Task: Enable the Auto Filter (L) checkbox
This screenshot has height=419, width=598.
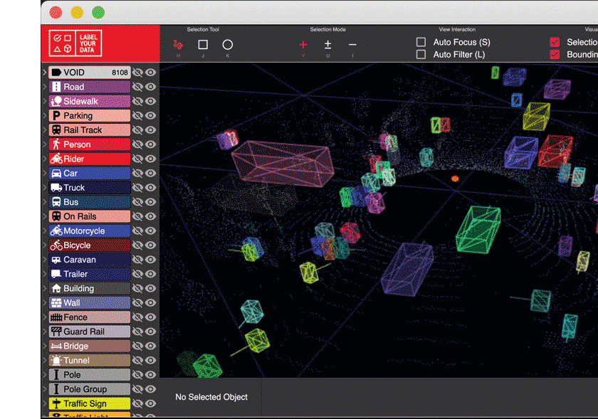Action: point(421,54)
